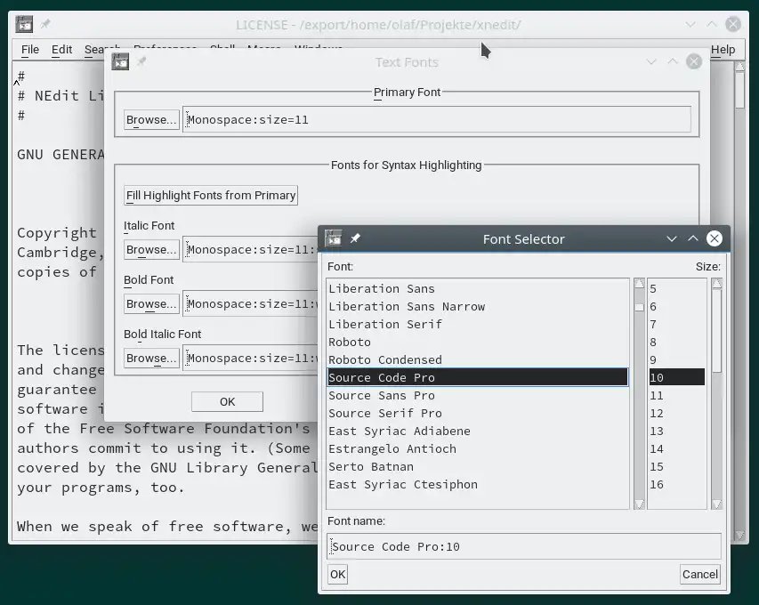
Task: Click the Font name text field
Action: [x=523, y=546]
